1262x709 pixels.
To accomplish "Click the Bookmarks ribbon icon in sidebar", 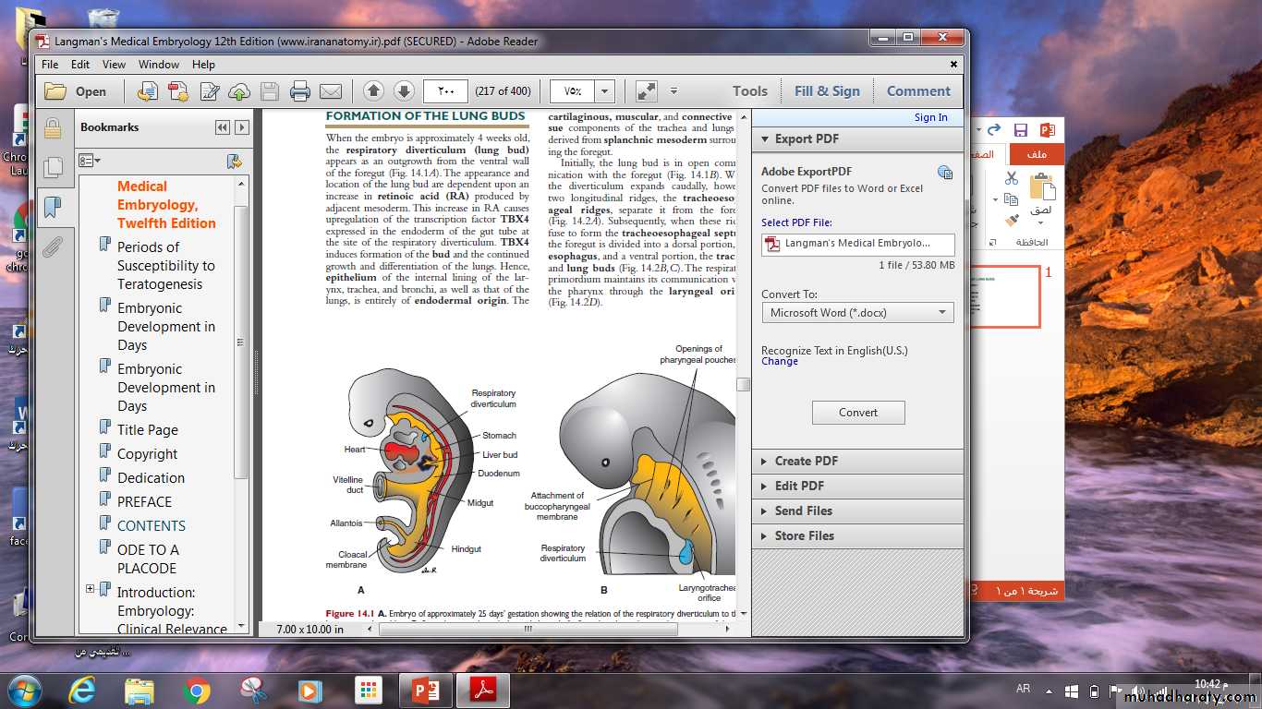I will [54, 207].
